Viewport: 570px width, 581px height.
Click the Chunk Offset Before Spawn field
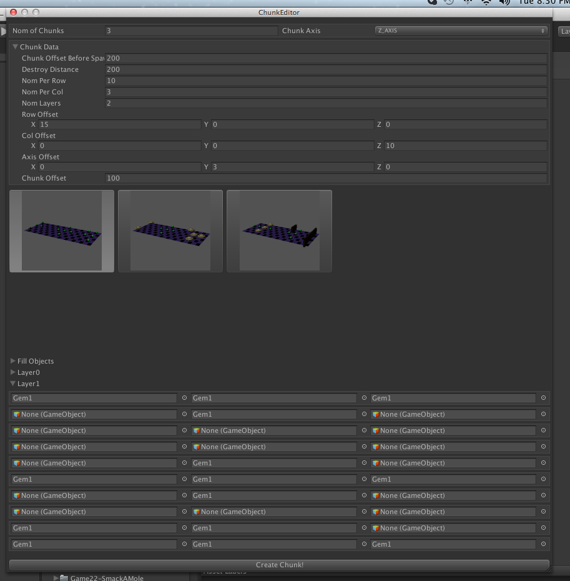click(x=327, y=58)
